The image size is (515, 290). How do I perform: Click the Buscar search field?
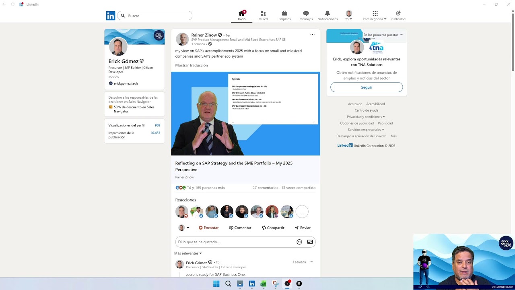pos(154,16)
